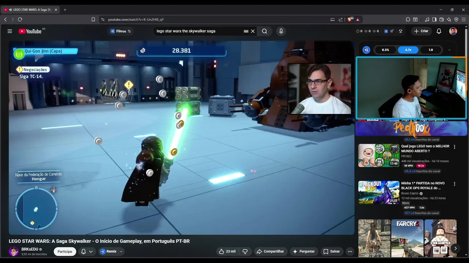Viewport: 469px width, 263px height.
Task: Click the Perguntar ask button
Action: 303,251
